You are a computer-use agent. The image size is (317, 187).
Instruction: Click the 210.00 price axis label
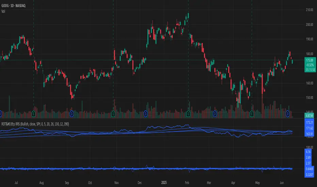click(x=309, y=10)
